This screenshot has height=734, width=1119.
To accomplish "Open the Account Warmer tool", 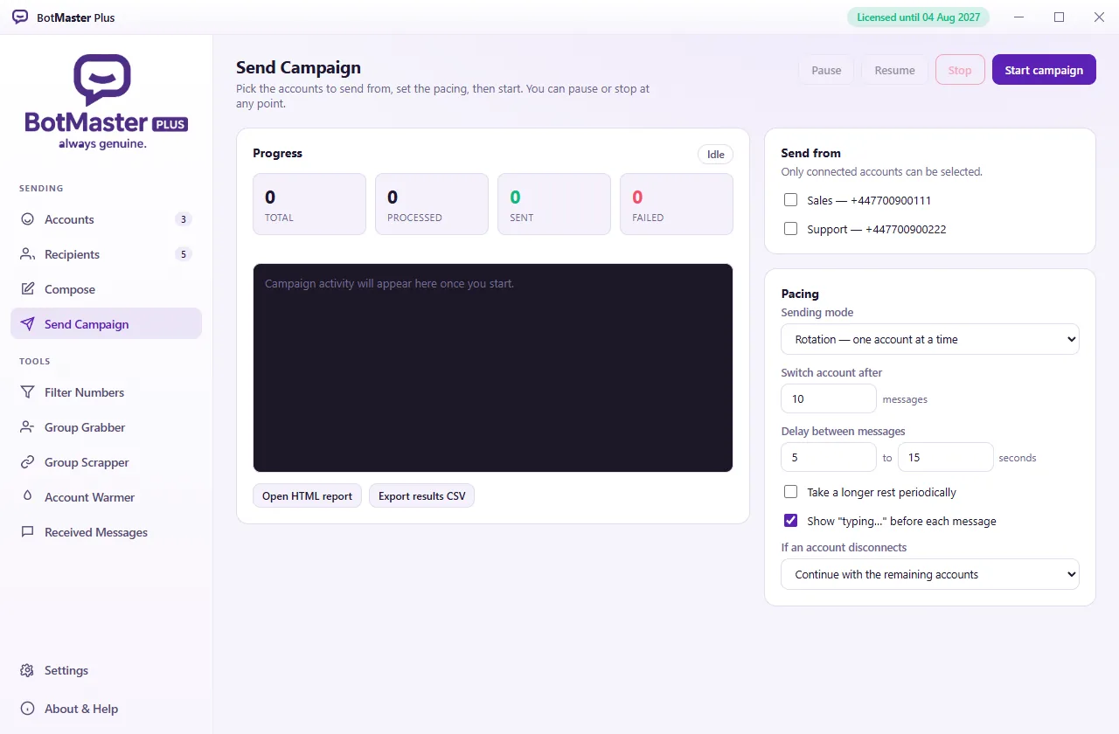I will pos(106,497).
